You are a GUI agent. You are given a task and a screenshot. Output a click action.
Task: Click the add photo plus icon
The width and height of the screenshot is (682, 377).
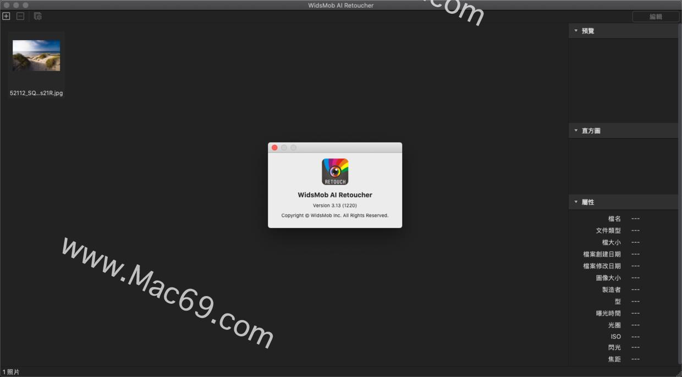(6, 17)
